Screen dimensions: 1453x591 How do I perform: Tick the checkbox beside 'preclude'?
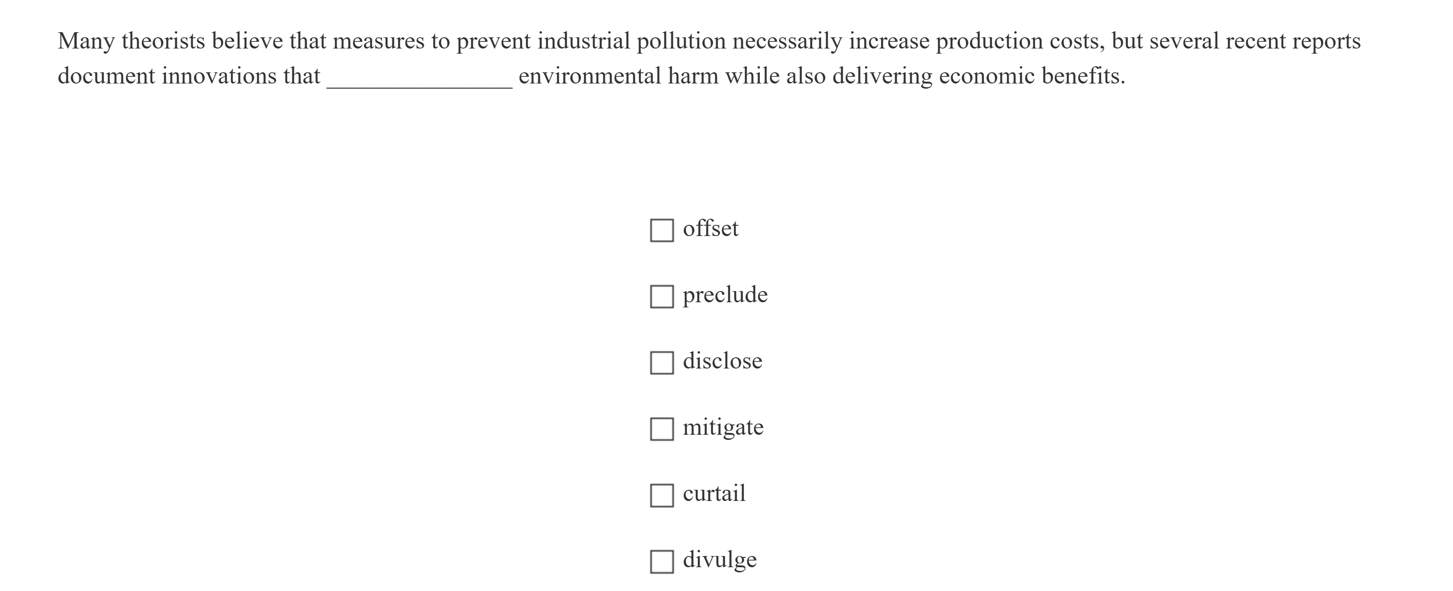(662, 297)
